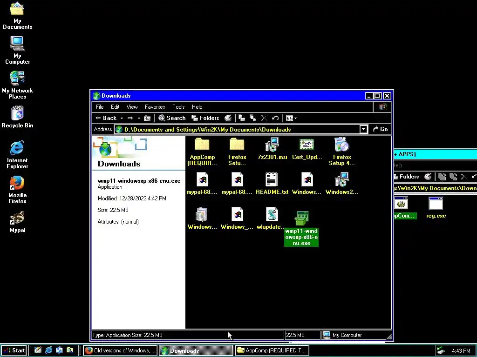
Task: Open the Firefox Setu... folder
Action: point(237,151)
